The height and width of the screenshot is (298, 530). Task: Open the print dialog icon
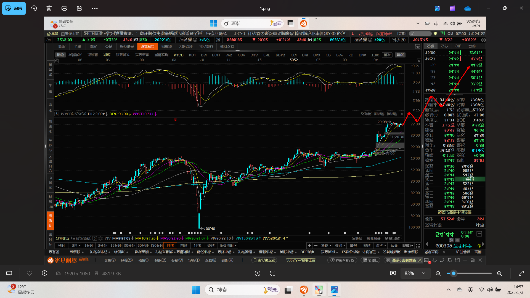point(64,8)
